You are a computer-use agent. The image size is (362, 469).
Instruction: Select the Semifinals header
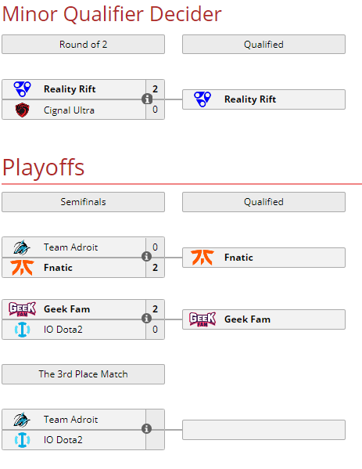point(83,202)
